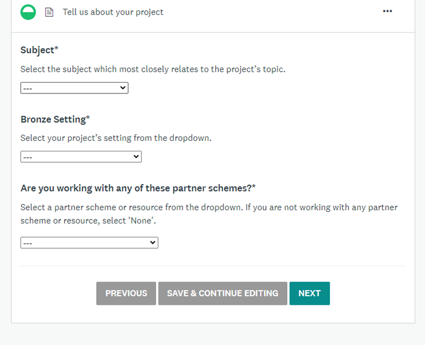Click the Subject dropdown arrow chevron
The width and height of the screenshot is (425, 345).
coord(123,88)
